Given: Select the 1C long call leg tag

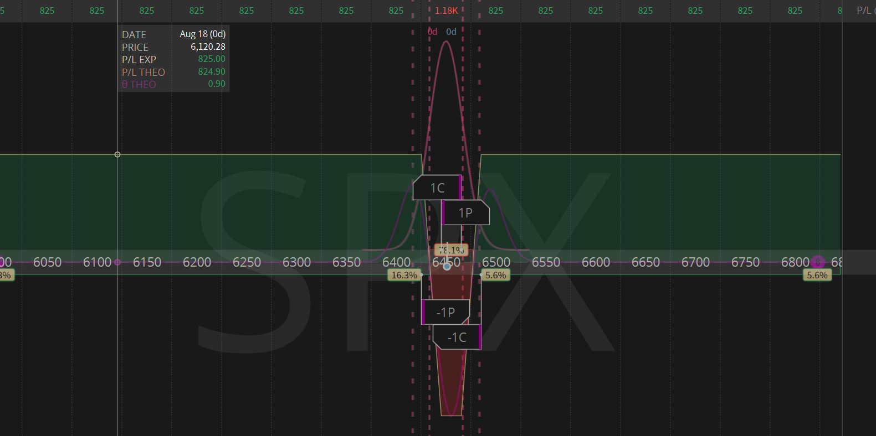Looking at the screenshot, I should pyautogui.click(x=437, y=188).
